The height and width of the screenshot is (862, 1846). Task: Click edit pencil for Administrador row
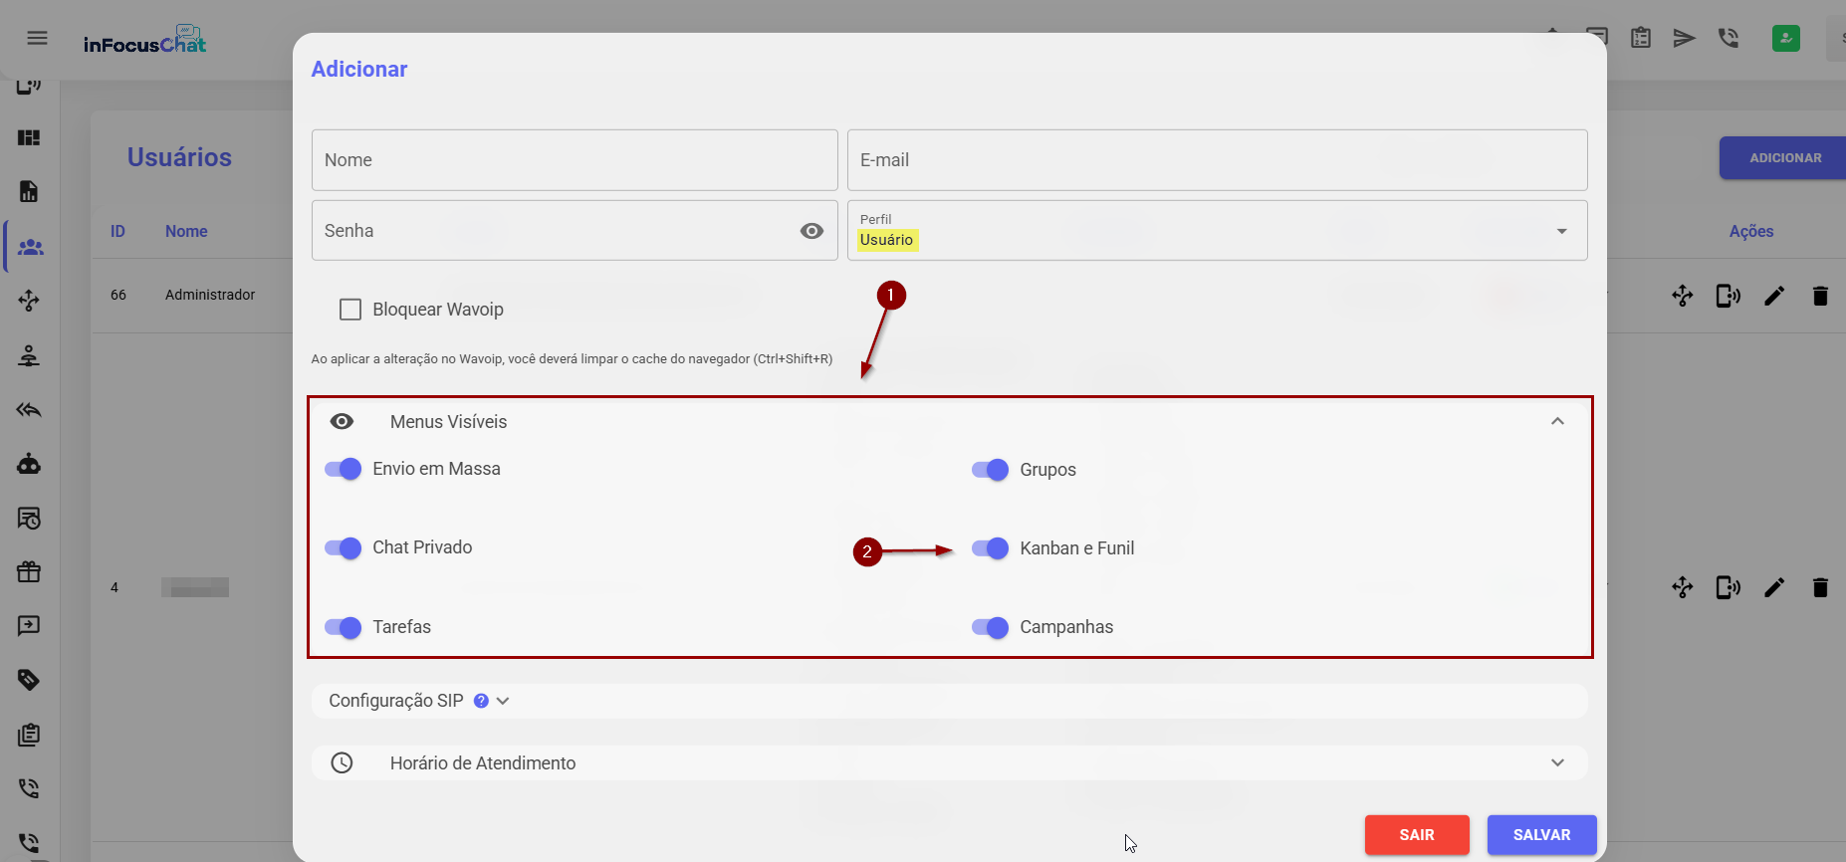[x=1773, y=296]
